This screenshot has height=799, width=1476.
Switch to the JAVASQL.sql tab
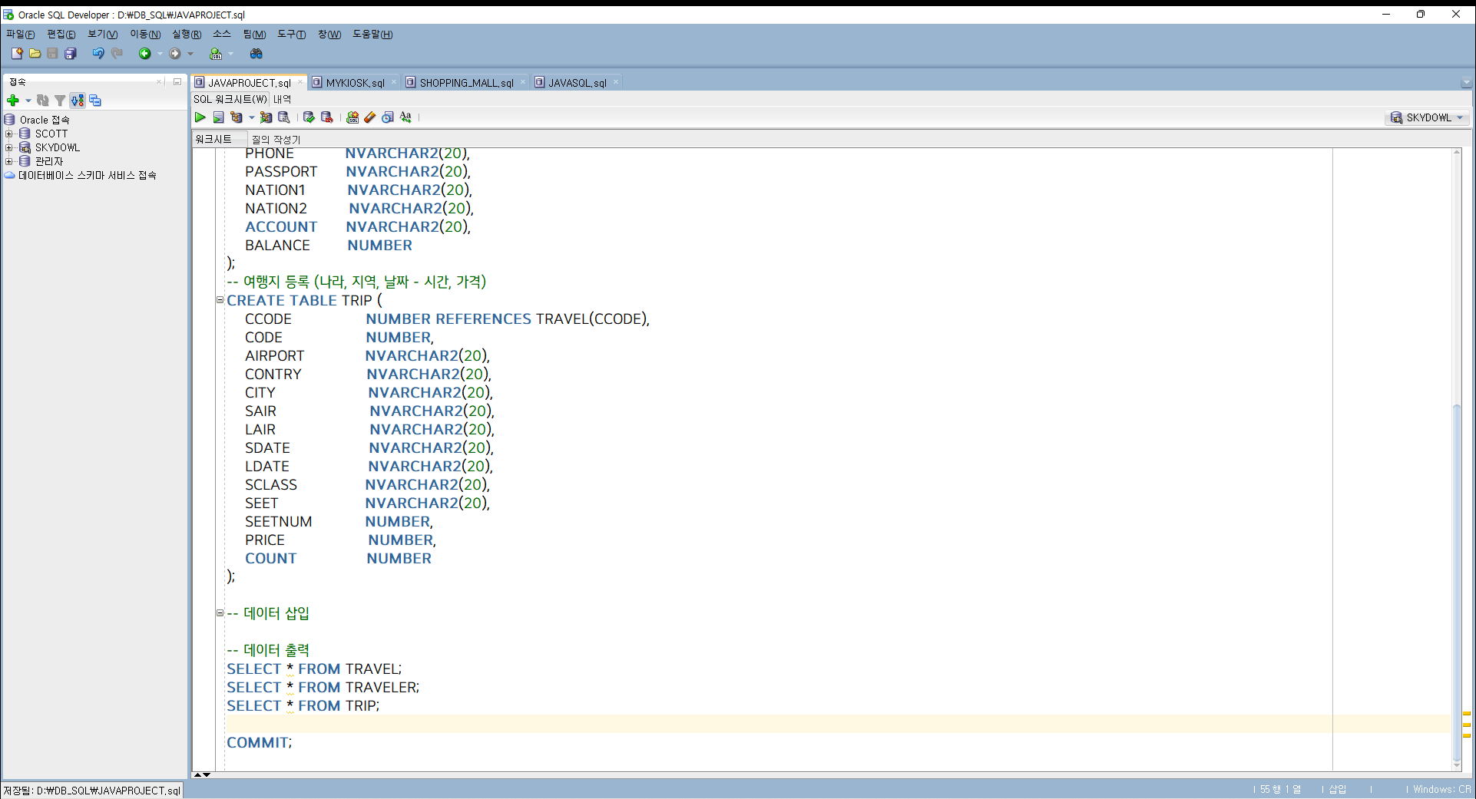coord(577,83)
